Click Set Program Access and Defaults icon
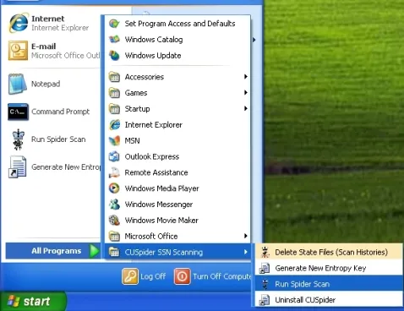The width and height of the screenshot is (404, 311). (114, 24)
